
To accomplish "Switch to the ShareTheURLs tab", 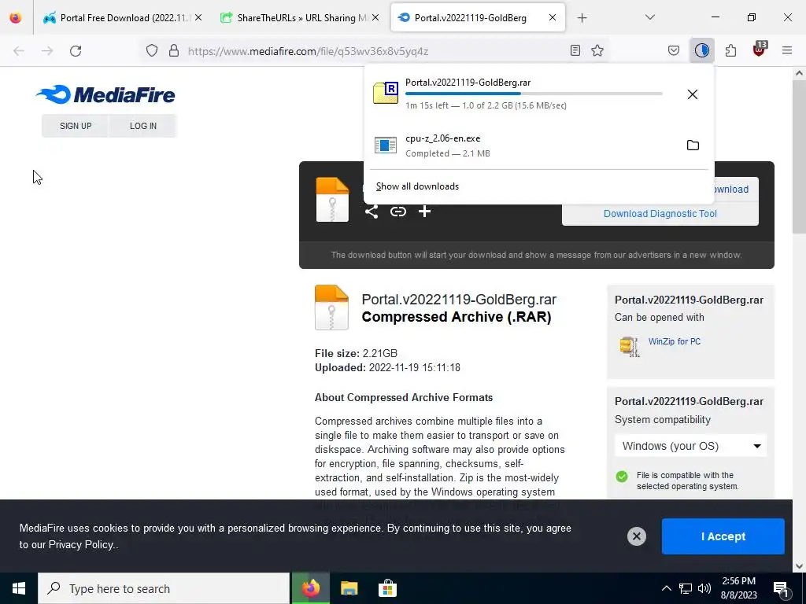I will coord(300,17).
